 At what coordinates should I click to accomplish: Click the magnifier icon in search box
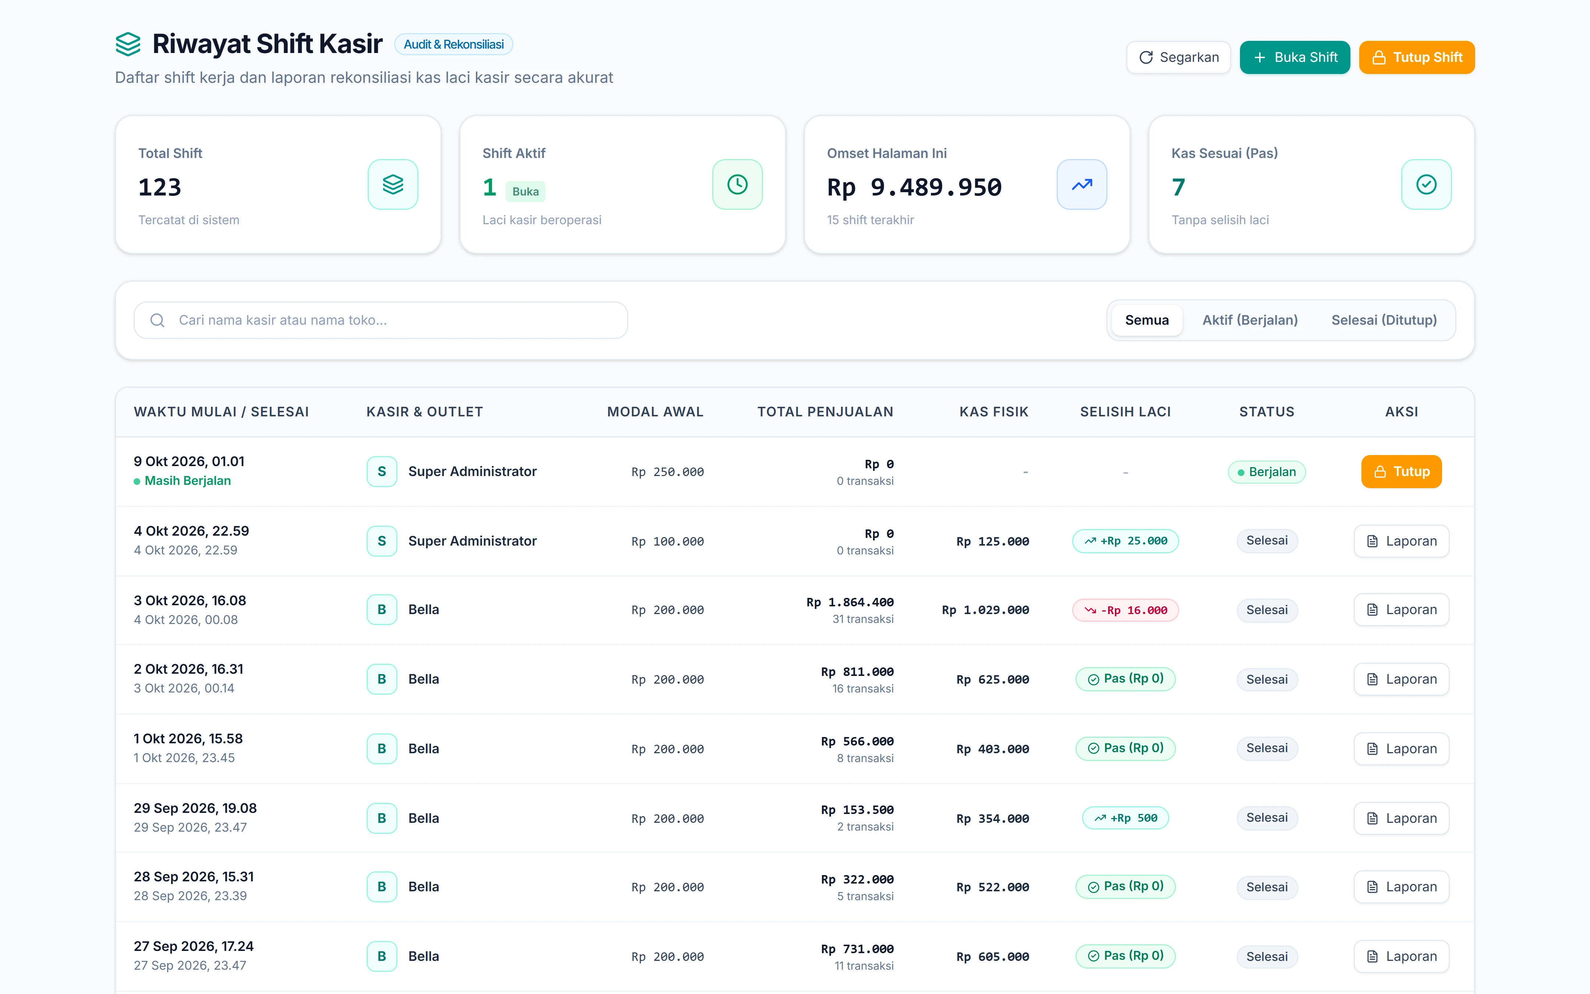(x=158, y=320)
